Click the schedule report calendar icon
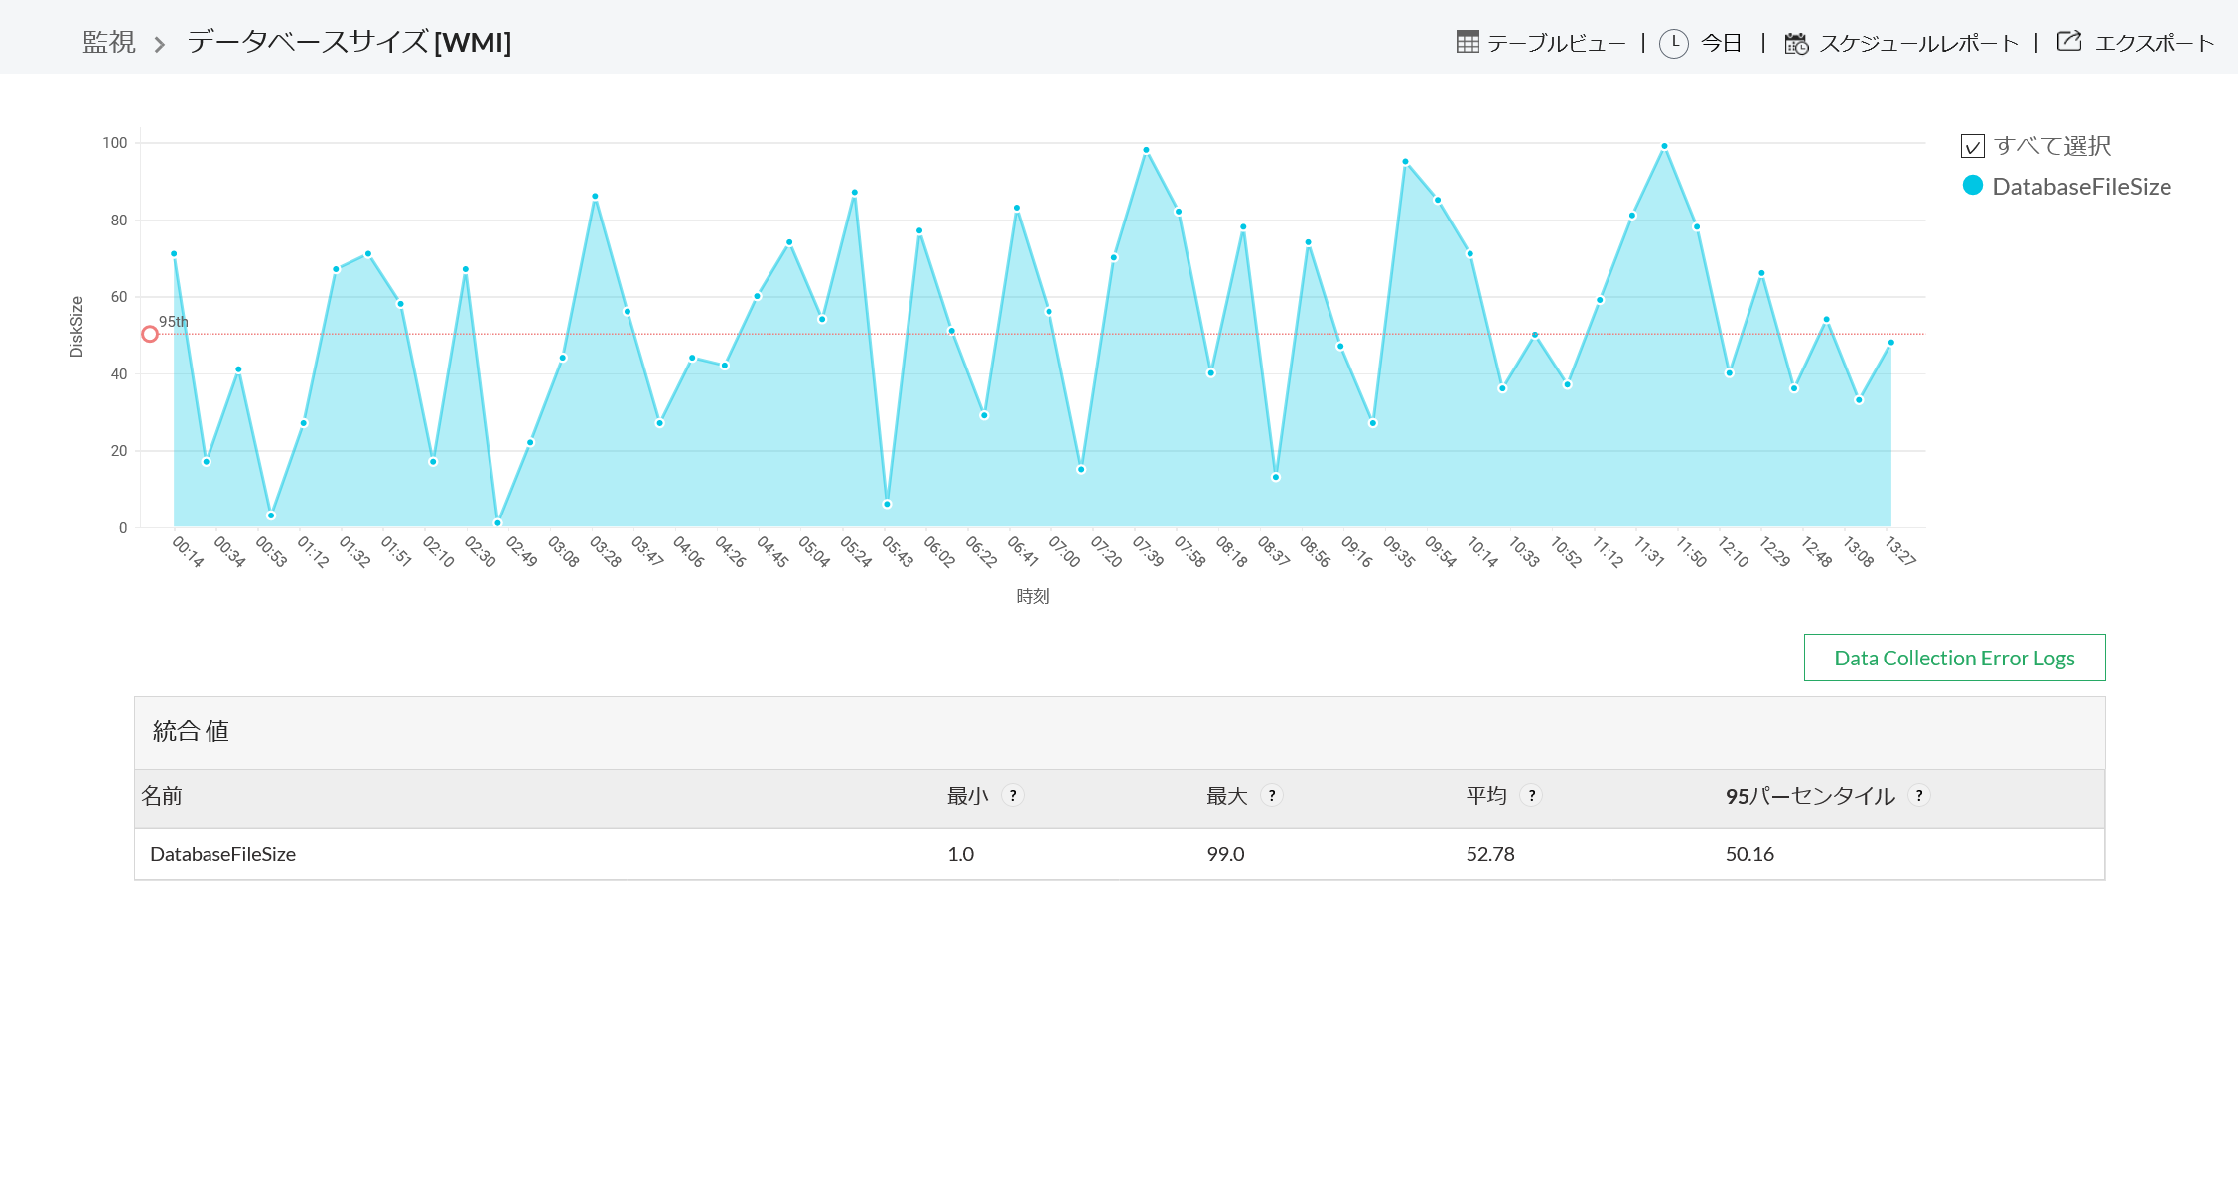Image resolution: width=2238 pixels, height=1177 pixels. (1796, 43)
